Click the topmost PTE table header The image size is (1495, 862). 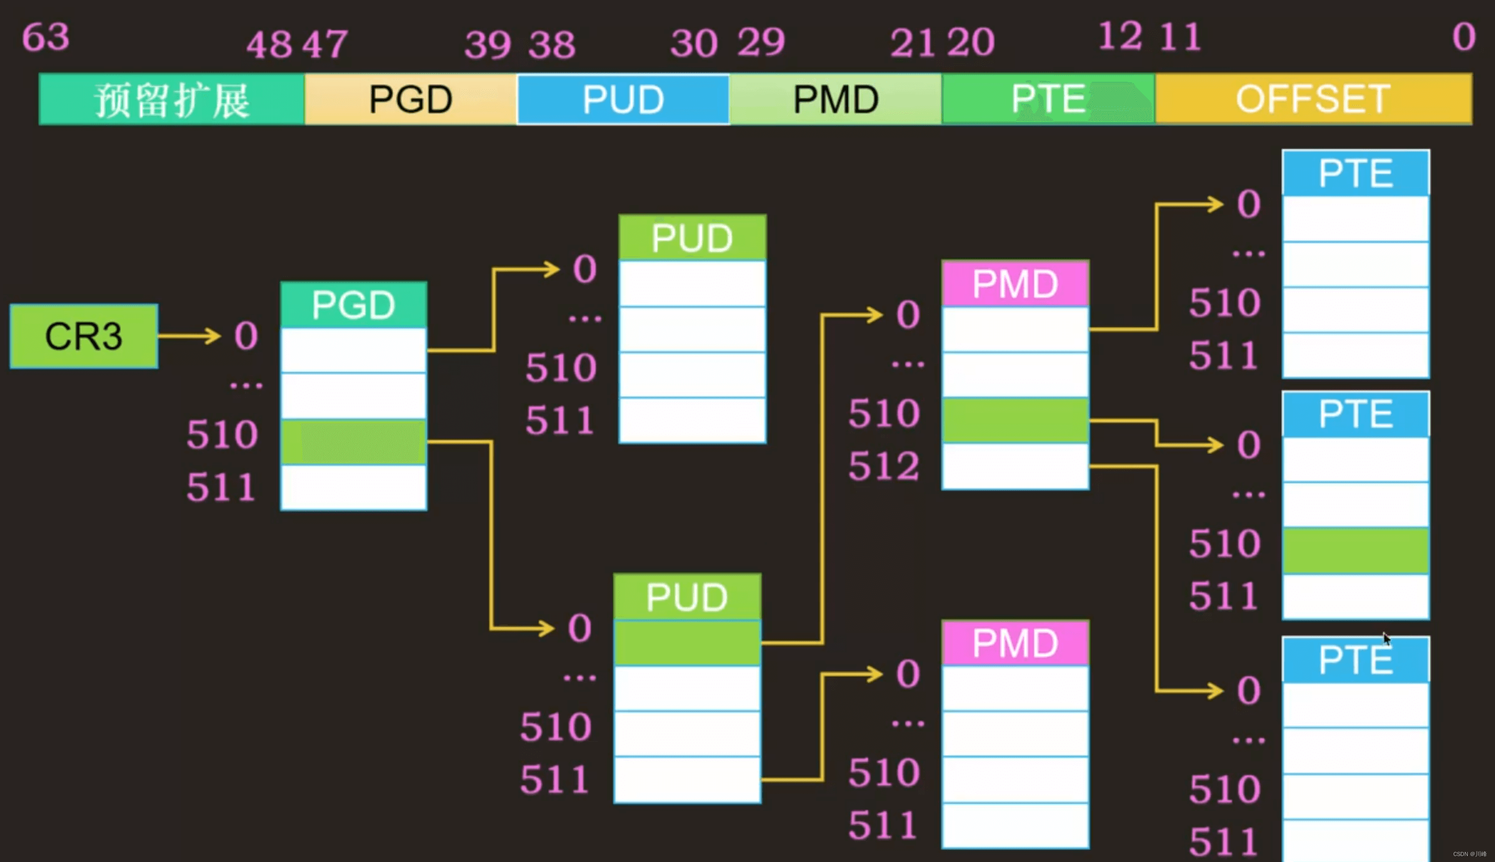1356,173
